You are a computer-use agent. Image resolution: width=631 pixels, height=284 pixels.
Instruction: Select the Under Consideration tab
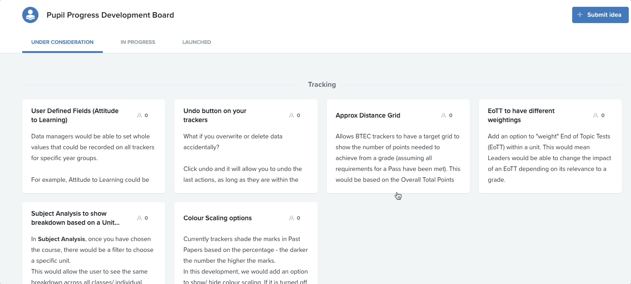pos(62,42)
